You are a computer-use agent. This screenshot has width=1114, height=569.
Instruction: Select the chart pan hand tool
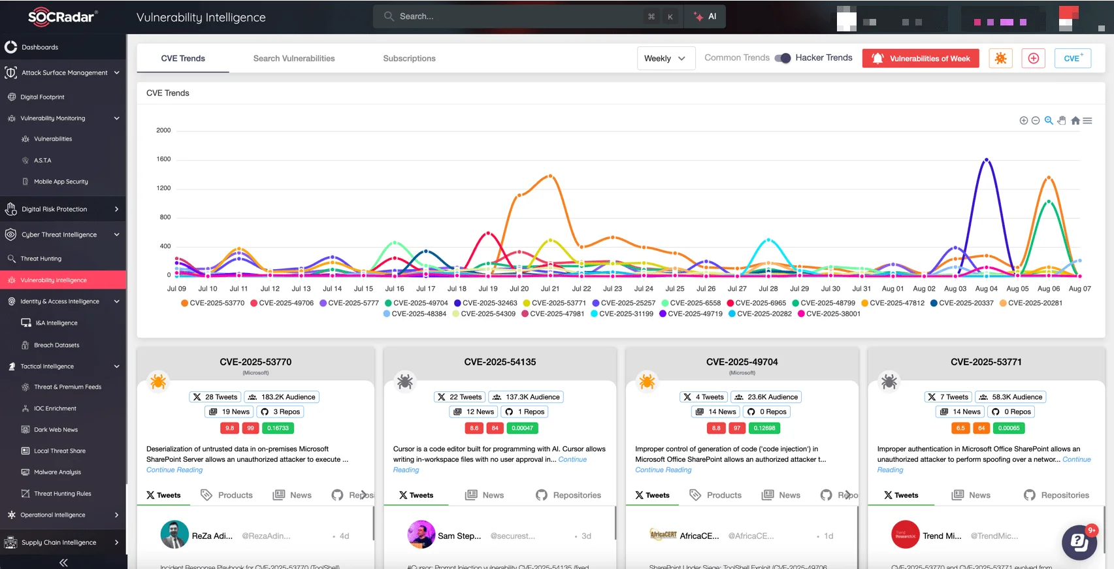pyautogui.click(x=1062, y=121)
